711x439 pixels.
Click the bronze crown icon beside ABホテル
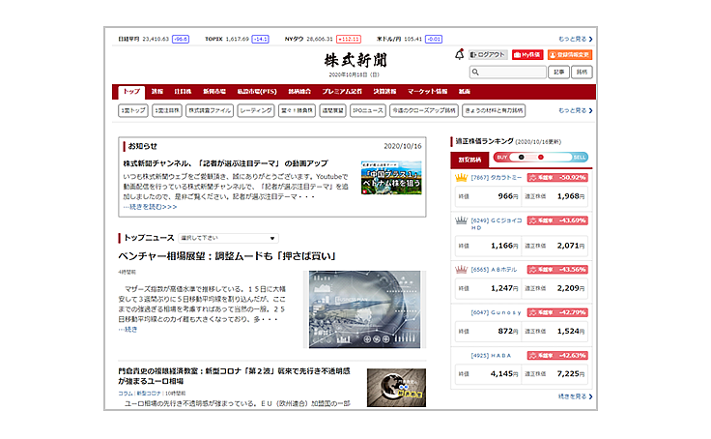coord(462,269)
